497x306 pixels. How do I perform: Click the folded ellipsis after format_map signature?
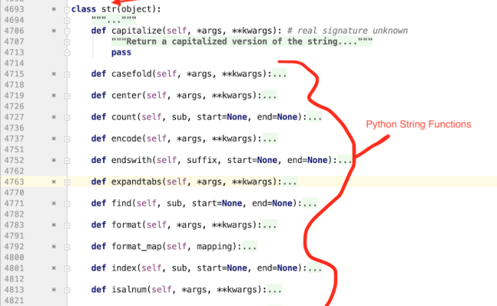click(249, 246)
